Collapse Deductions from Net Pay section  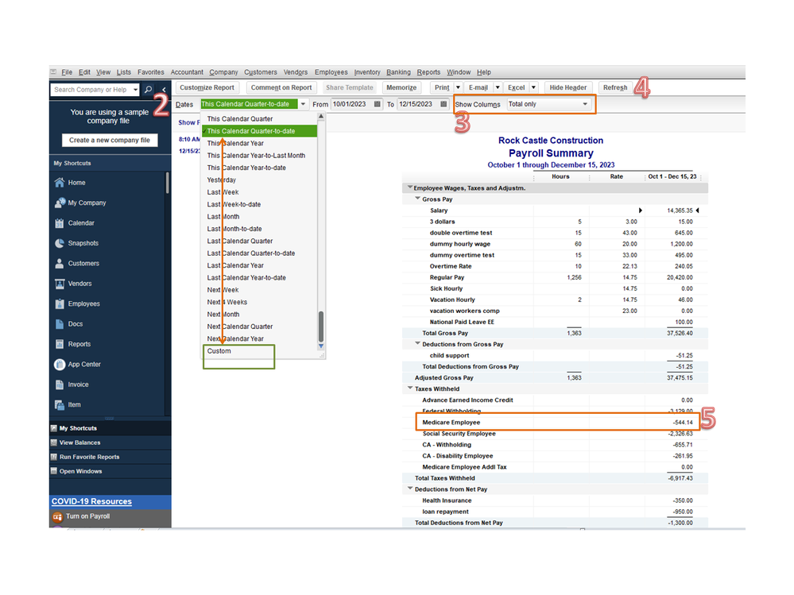[409, 489]
